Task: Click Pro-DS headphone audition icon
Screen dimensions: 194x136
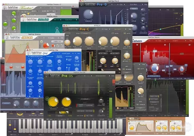Action: (47, 99)
